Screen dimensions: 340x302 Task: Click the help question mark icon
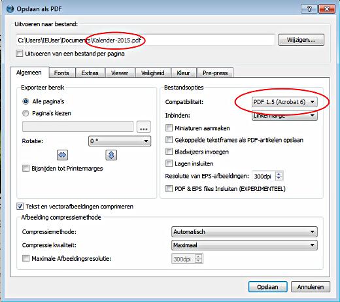point(309,9)
